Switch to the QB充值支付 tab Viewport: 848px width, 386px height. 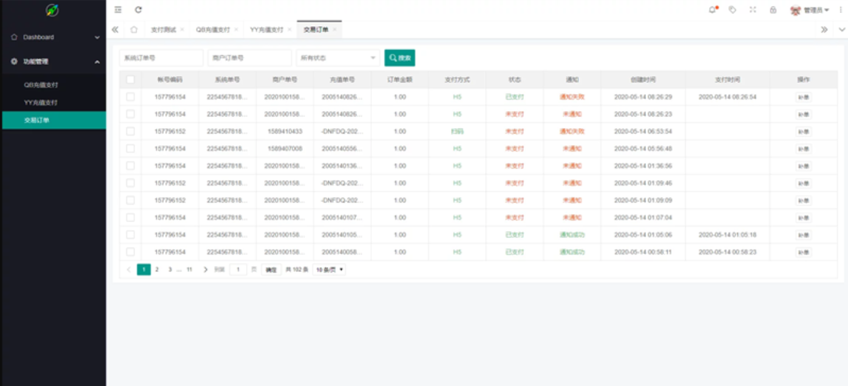(212, 29)
